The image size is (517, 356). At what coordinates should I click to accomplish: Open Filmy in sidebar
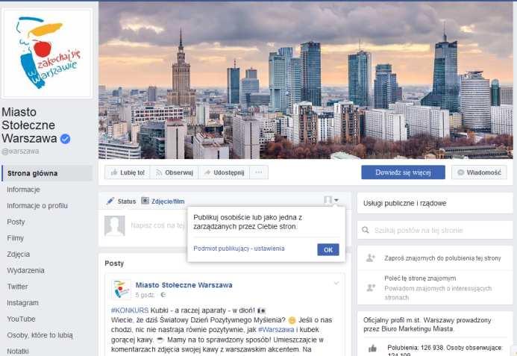[x=15, y=238]
